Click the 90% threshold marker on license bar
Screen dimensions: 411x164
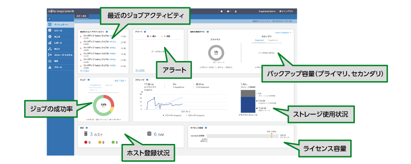pos(272,135)
